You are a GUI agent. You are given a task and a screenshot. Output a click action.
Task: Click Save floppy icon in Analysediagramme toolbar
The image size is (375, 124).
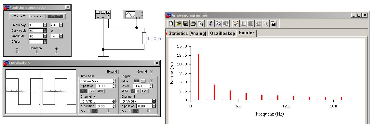[186, 23]
